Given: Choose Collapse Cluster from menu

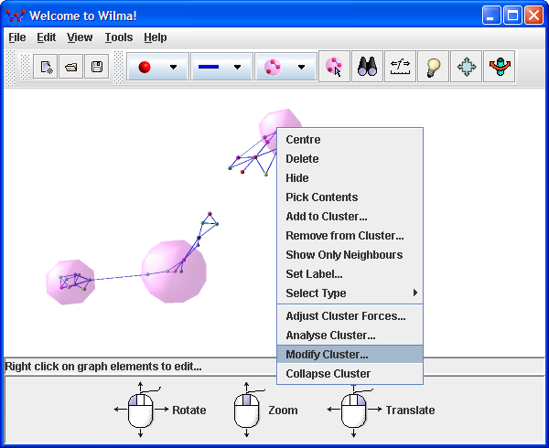Looking at the screenshot, I should (350, 374).
